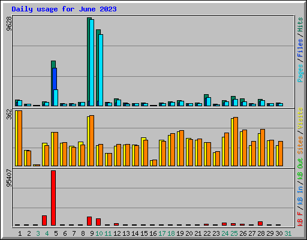307x240 pixels.
Task: Click the chart title 'Daily usage for June 2023'
Action: (x=64, y=9)
